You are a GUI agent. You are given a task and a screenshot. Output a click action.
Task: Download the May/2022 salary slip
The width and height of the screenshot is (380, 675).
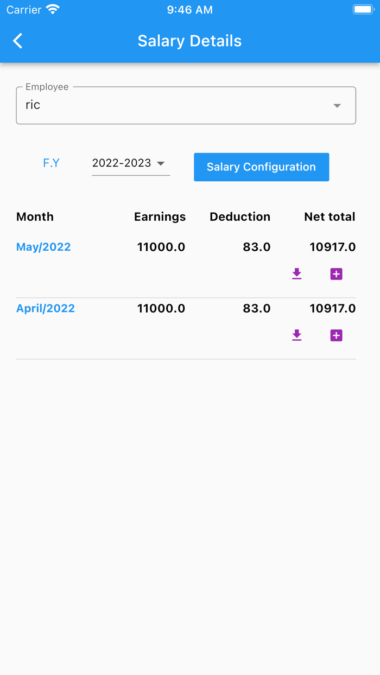click(x=297, y=273)
